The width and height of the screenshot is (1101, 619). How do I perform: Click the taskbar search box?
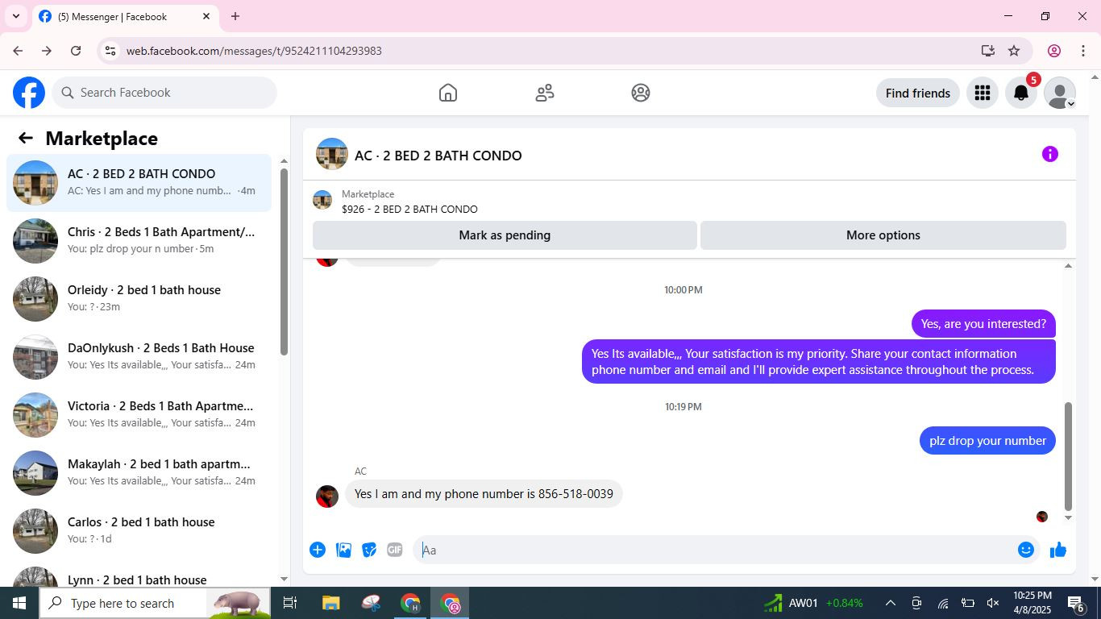coord(155,603)
